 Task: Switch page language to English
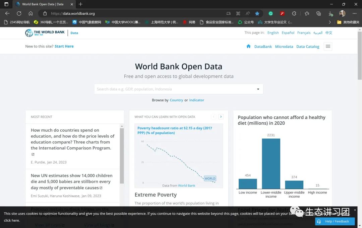pos(273,33)
